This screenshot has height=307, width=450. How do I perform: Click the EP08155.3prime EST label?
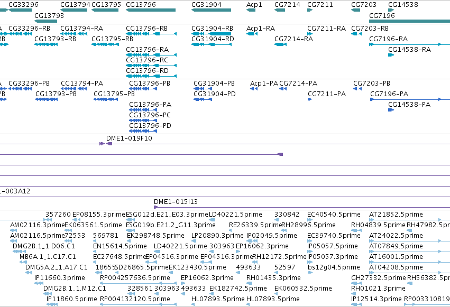[x=99, y=215]
